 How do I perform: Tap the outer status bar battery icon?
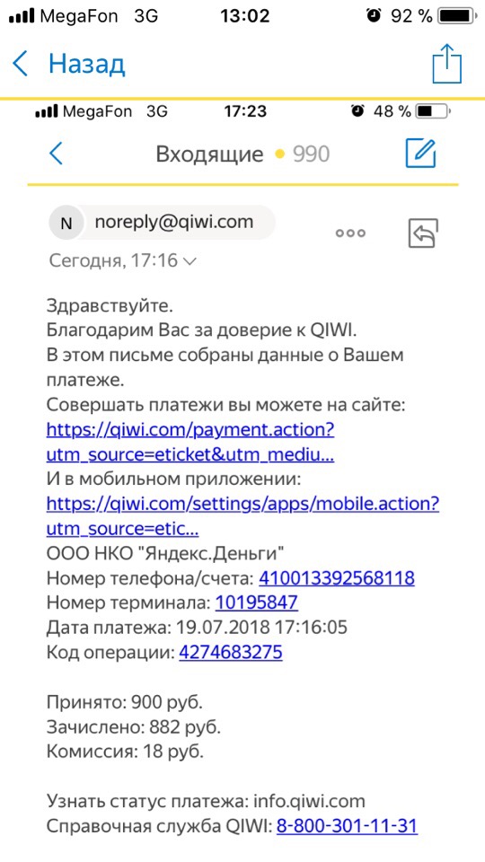pyautogui.click(x=459, y=16)
